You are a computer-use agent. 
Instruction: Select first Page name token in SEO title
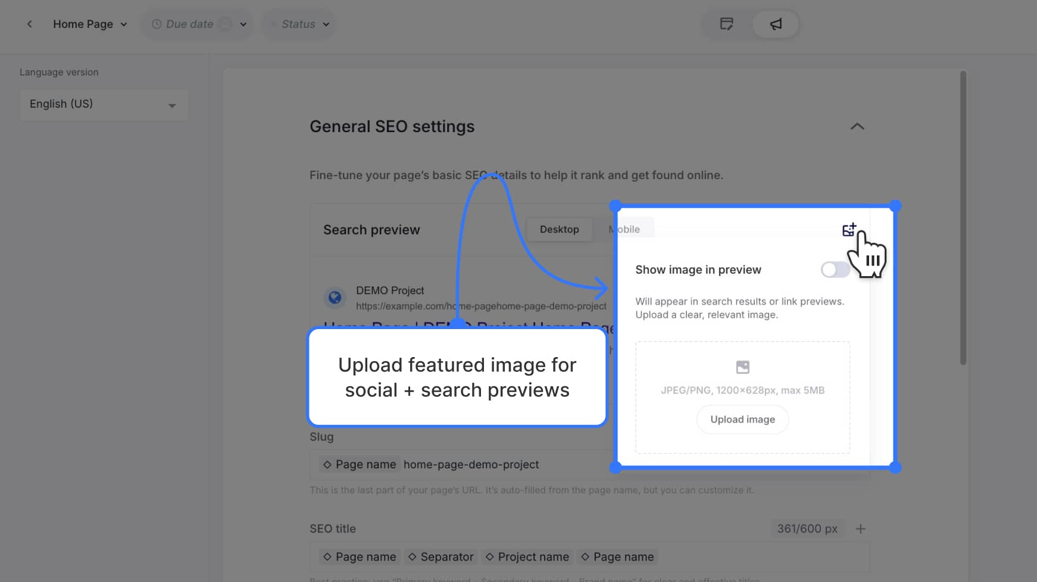tap(360, 557)
